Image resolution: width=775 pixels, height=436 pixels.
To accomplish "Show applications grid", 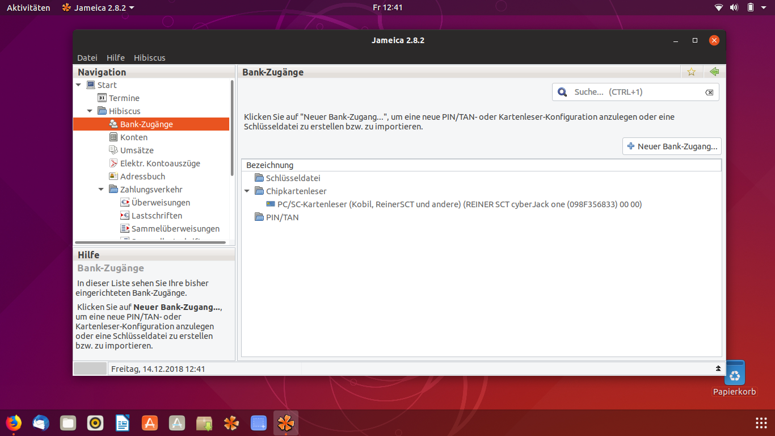I will (x=761, y=423).
